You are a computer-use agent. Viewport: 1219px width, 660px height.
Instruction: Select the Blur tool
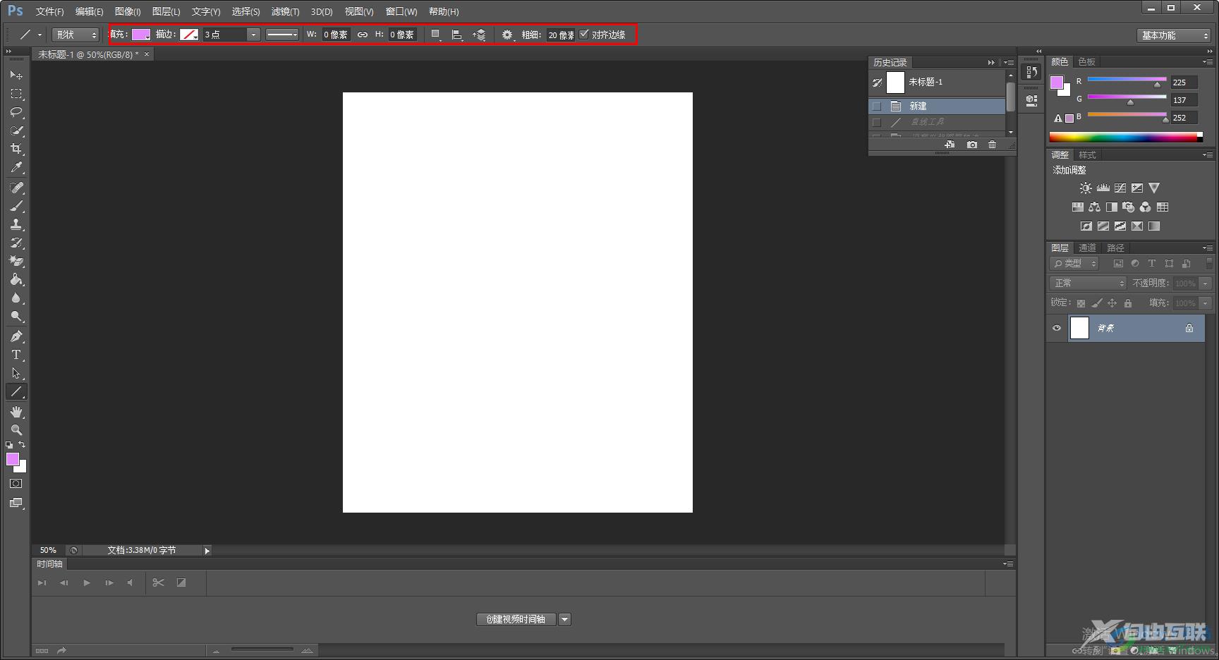pos(16,298)
